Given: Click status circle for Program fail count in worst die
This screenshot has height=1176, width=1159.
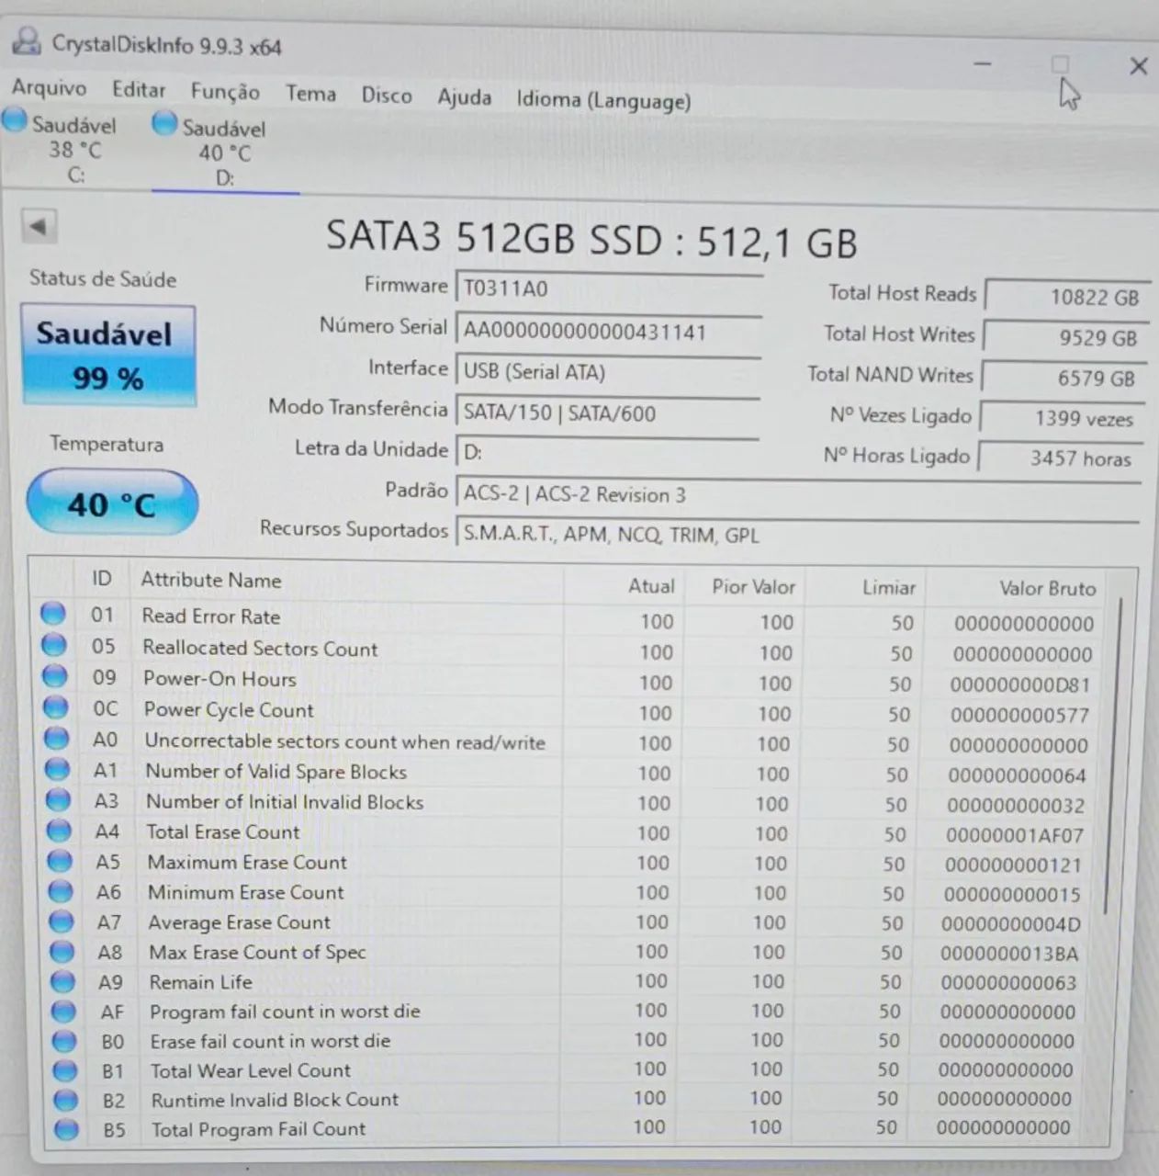Looking at the screenshot, I should click(x=63, y=1012).
